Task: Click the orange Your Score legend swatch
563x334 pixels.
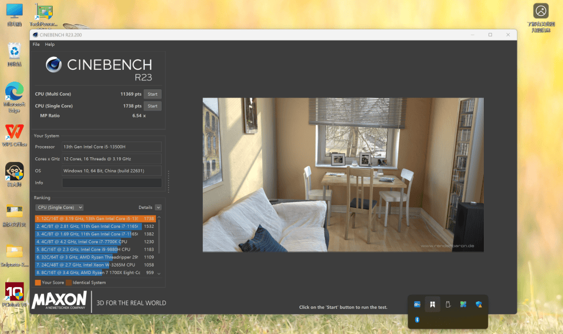Action: pos(38,282)
